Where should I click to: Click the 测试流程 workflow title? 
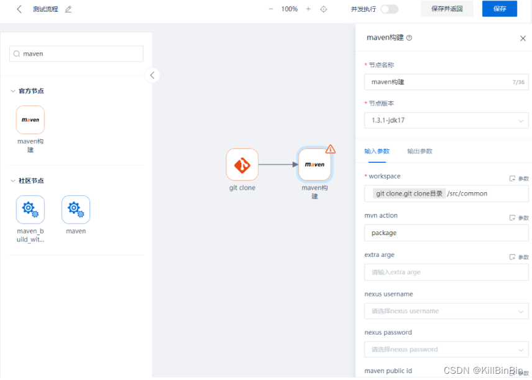[45, 9]
